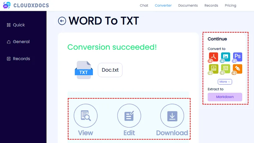Open the Quick section in sidebar
This screenshot has width=254, height=143.
pos(16,25)
